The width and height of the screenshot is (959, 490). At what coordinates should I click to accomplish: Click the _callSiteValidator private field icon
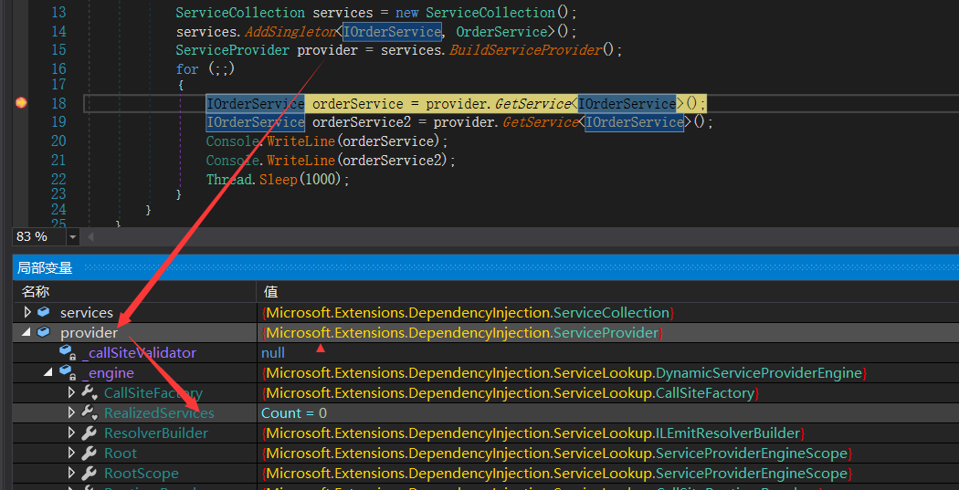tap(67, 352)
